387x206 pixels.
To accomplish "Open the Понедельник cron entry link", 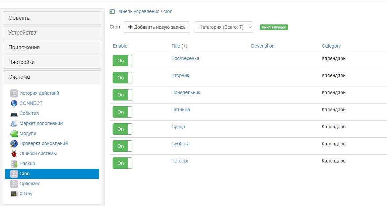I will pos(186,92).
